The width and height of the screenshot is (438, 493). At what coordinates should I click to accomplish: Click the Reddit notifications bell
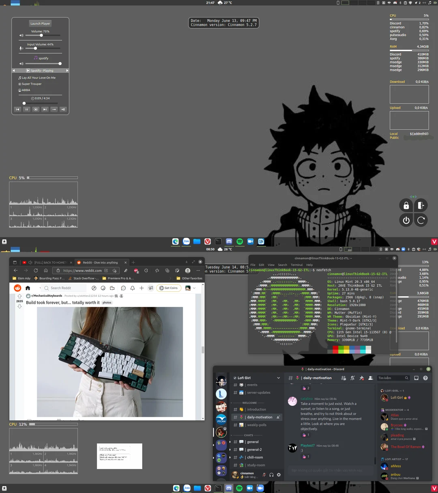coord(133,288)
